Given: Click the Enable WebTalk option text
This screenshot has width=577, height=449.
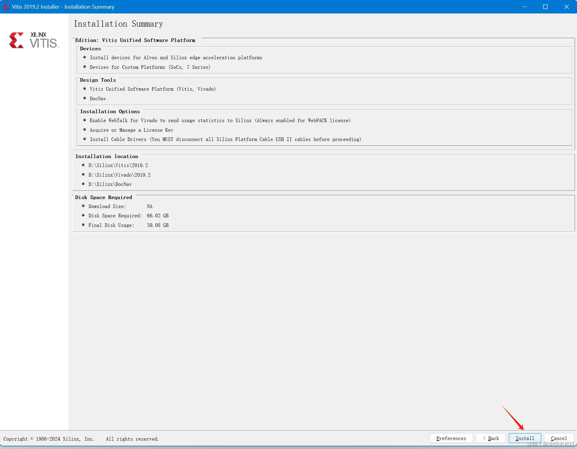Looking at the screenshot, I should pos(220,120).
